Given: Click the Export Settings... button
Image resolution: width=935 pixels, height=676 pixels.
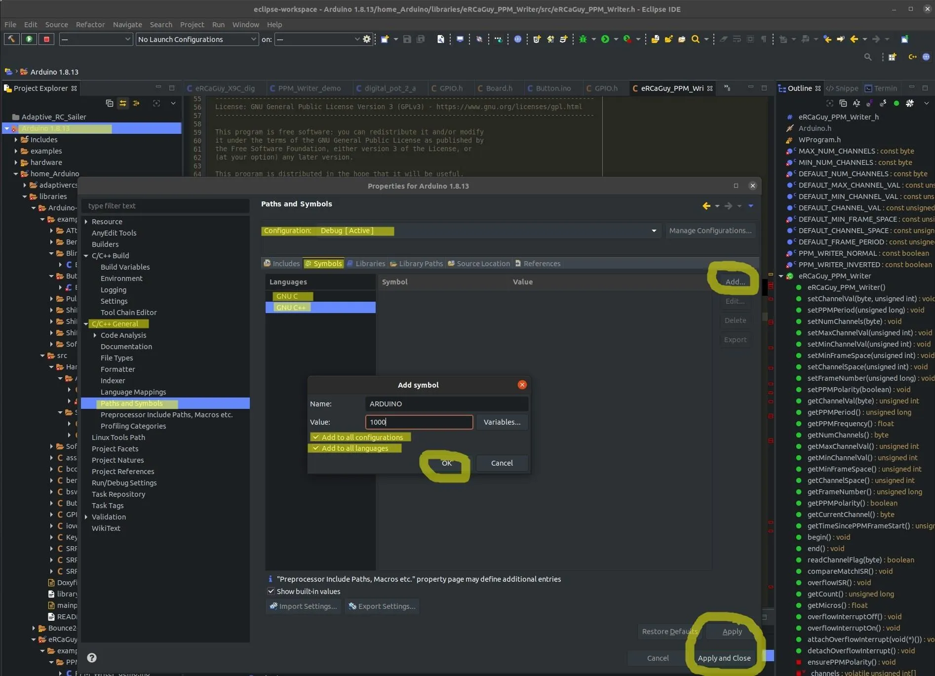Looking at the screenshot, I should (382, 606).
